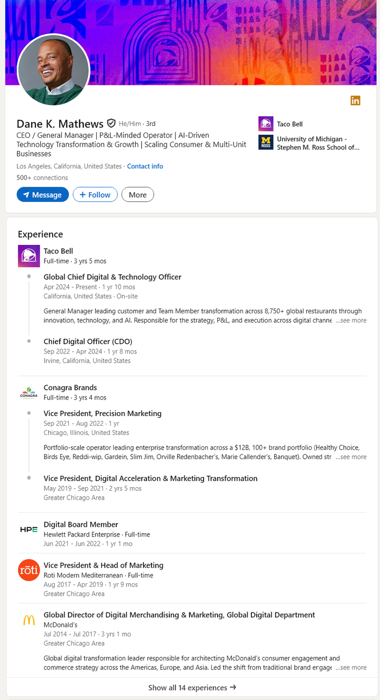Image resolution: width=380 pixels, height=700 pixels.
Task: Click the LinkedIn logo icon on banner
Action: [x=355, y=100]
